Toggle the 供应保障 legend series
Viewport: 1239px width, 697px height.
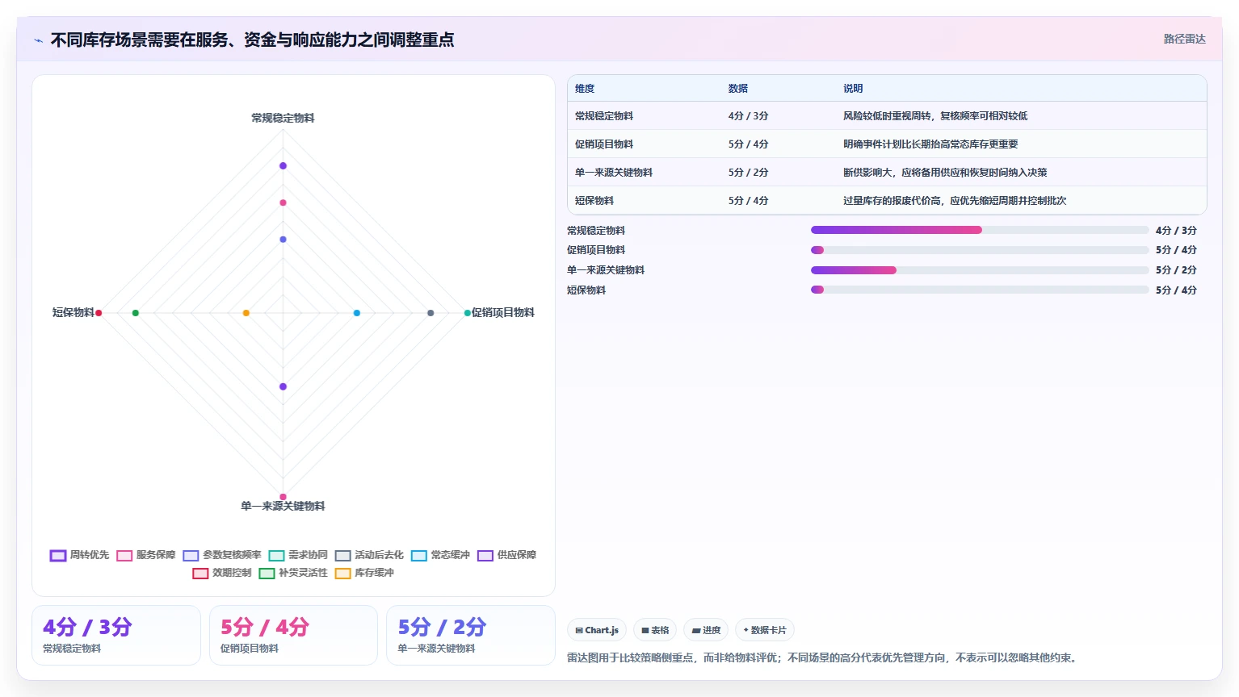click(507, 555)
